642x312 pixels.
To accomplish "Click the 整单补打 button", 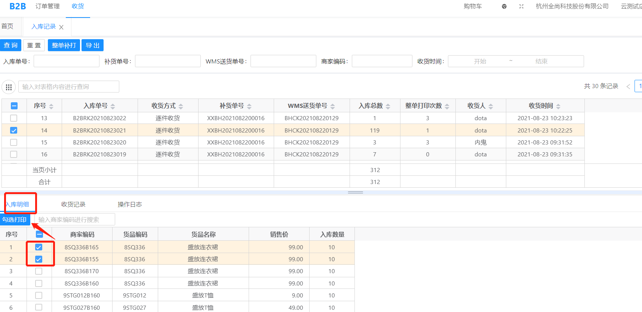I will 64,45.
